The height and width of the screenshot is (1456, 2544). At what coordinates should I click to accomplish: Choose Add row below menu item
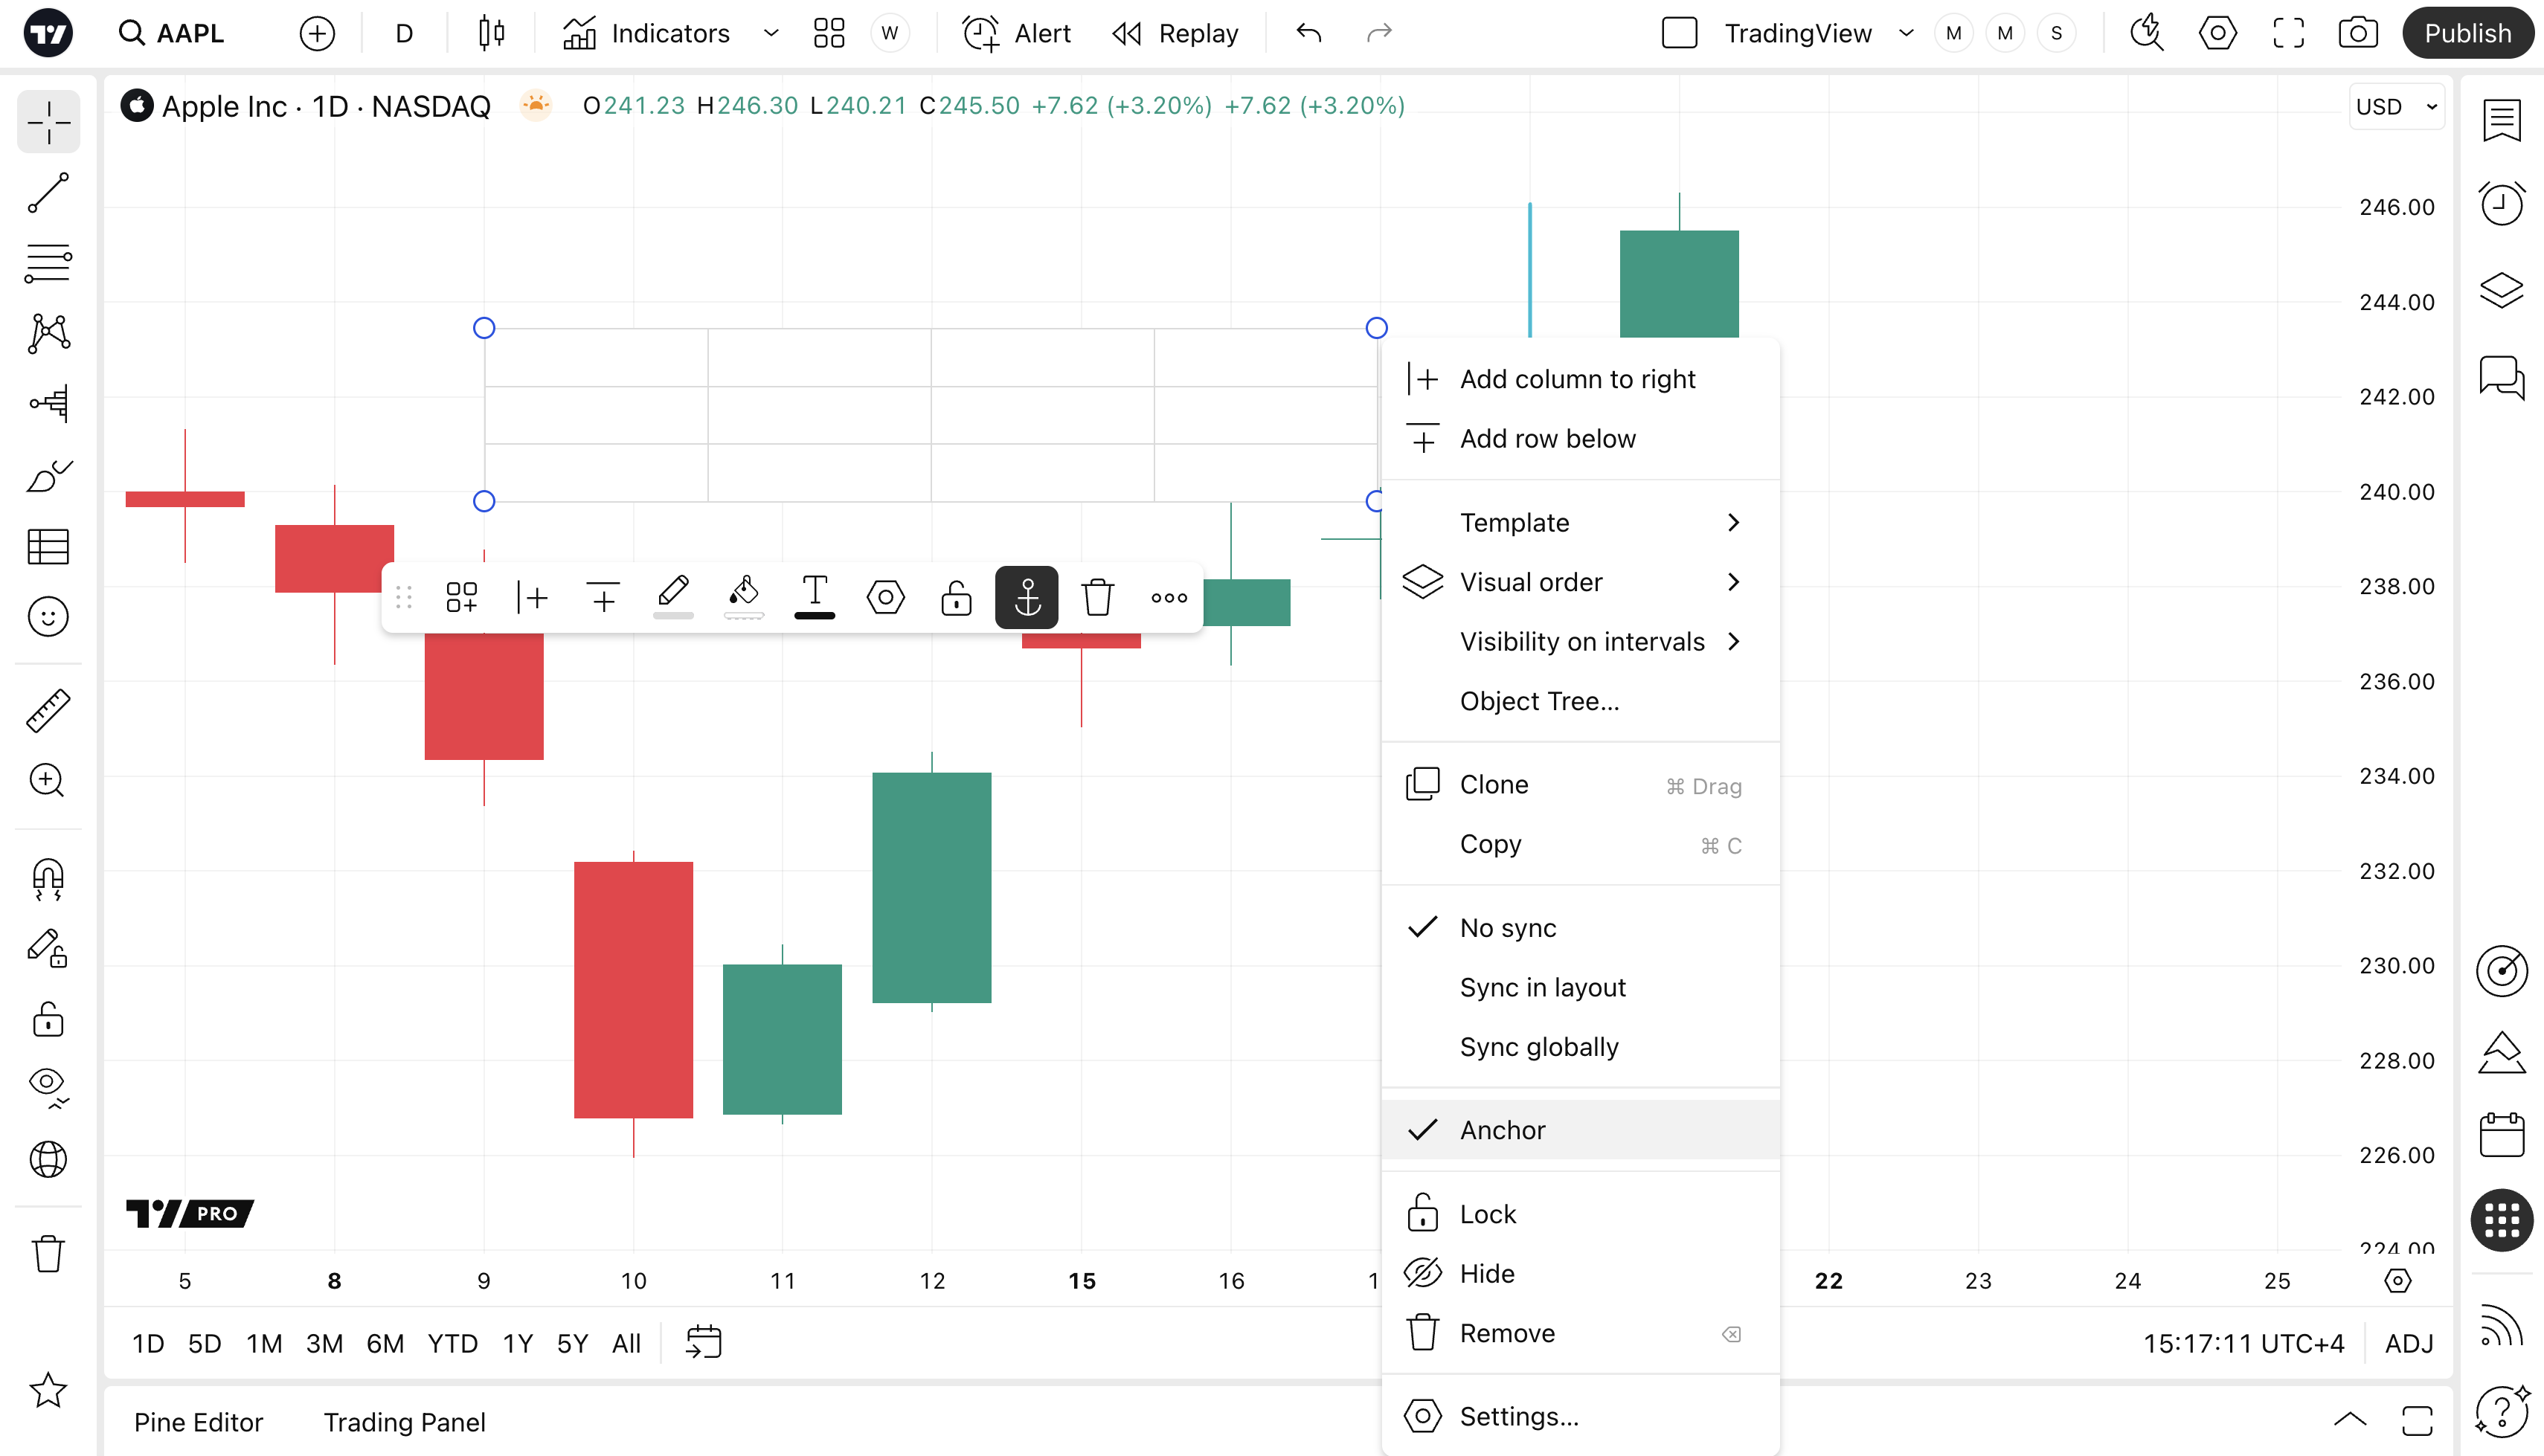[x=1547, y=438]
